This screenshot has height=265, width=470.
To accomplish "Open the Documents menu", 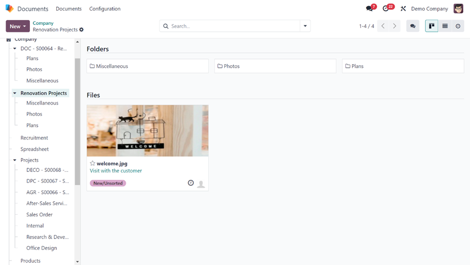I will (x=69, y=8).
